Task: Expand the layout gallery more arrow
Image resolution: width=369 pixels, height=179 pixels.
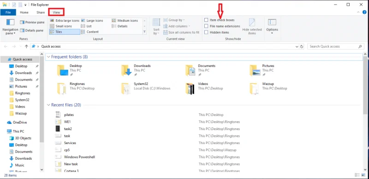Action: click(144, 32)
